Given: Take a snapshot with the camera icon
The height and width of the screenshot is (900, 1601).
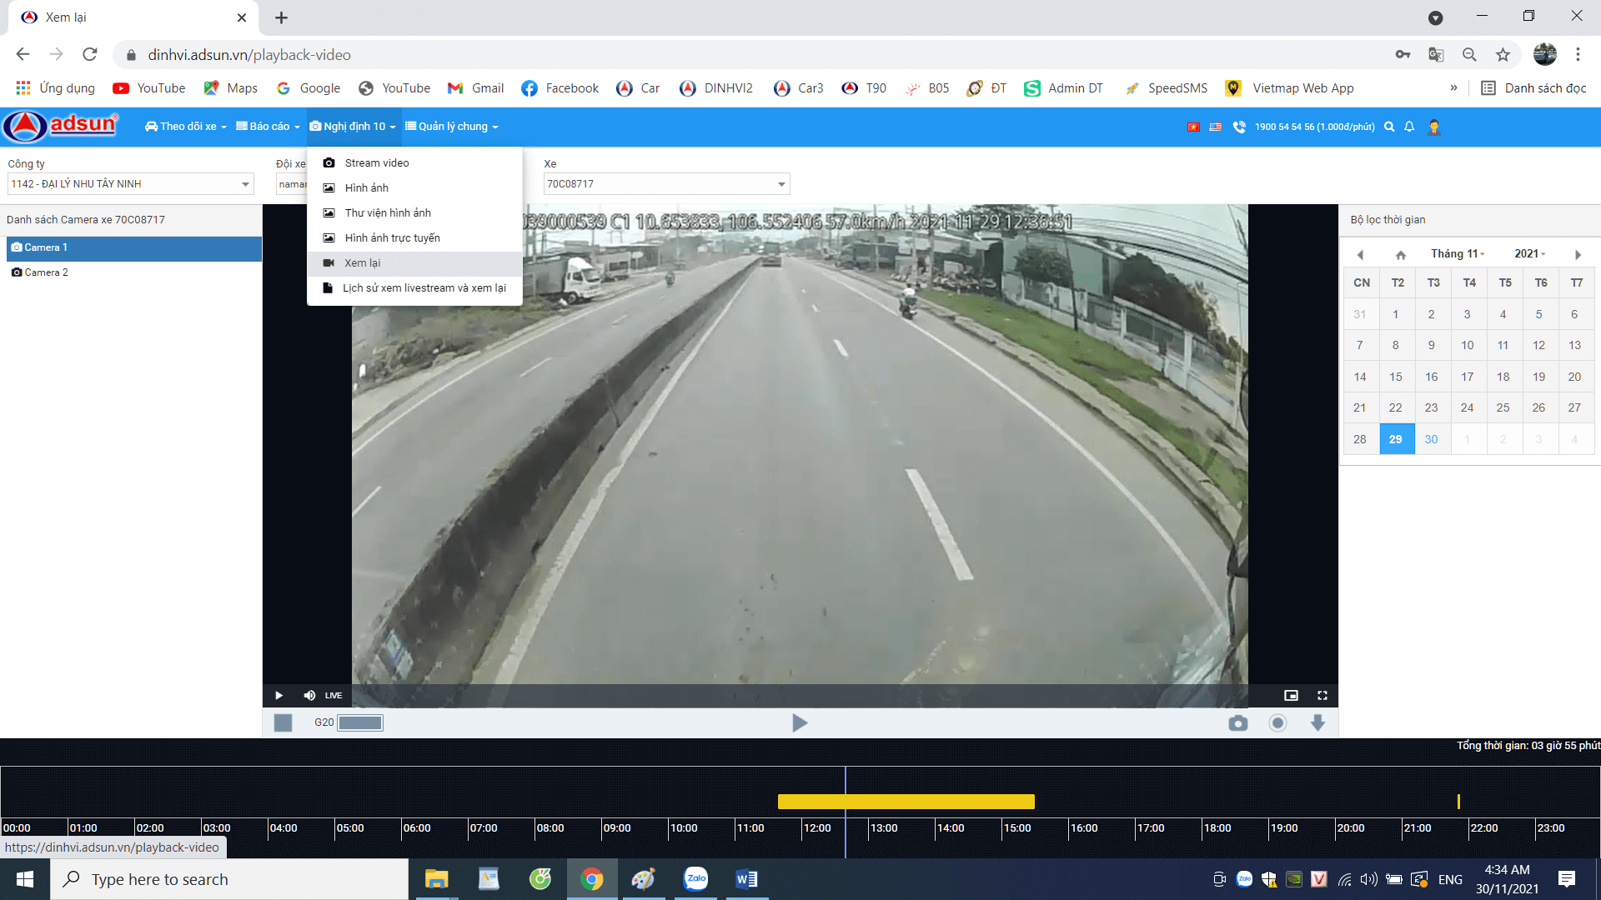Looking at the screenshot, I should point(1238,723).
